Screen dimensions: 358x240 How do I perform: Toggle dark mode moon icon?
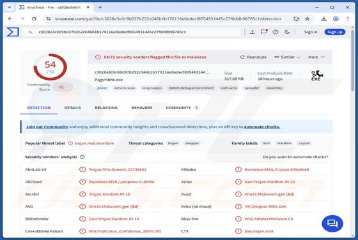pos(287,32)
